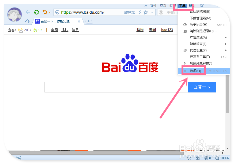Click the horizontal scrollbar right arrow

[223, 153]
